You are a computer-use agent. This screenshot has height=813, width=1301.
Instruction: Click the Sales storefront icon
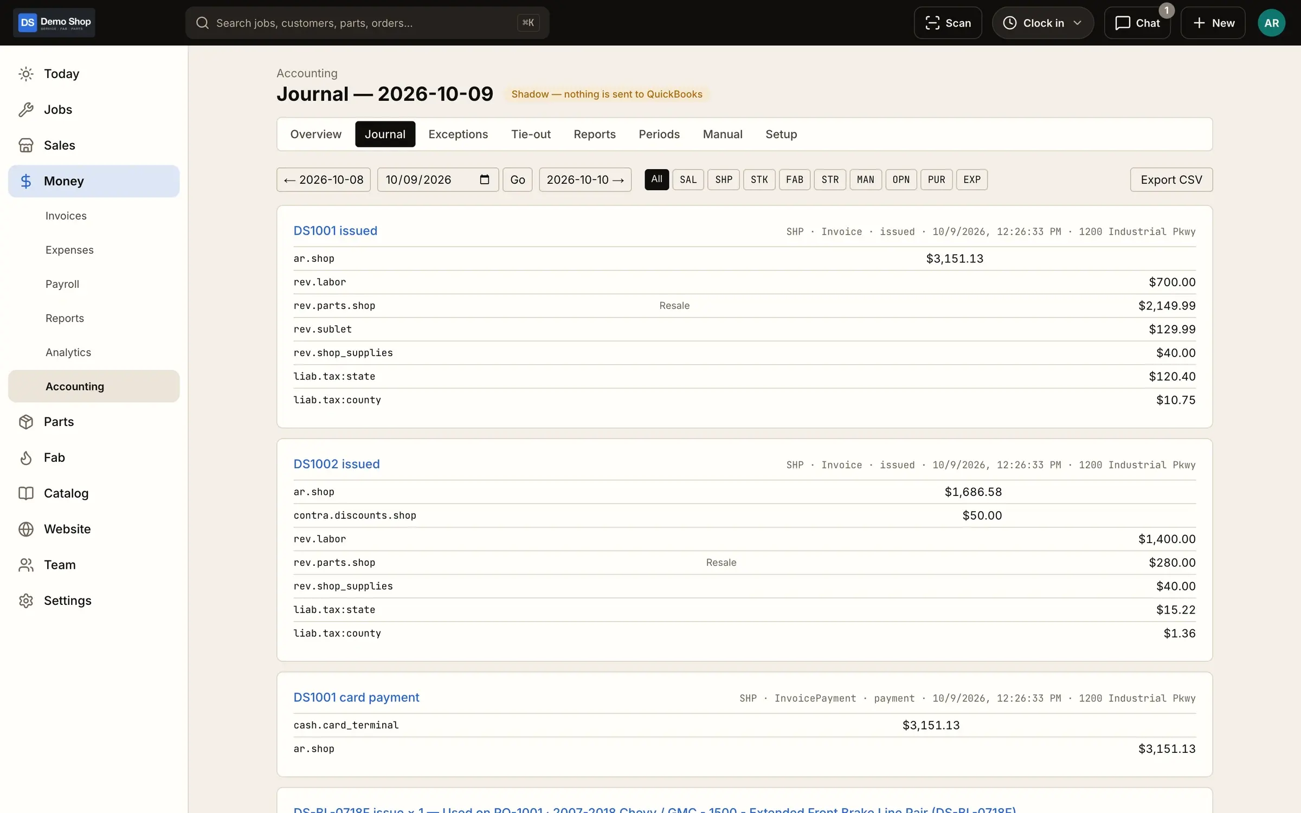tap(26, 145)
